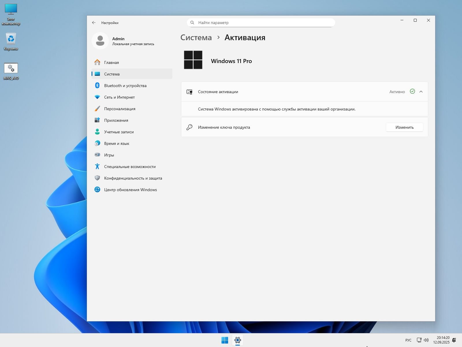
Task: Switch input language via РУС indicator
Action: tap(408, 340)
